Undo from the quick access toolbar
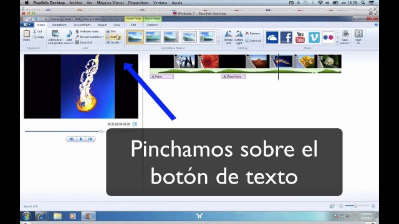Screen dimensions: 399x224 pyautogui.click(x=36, y=19)
